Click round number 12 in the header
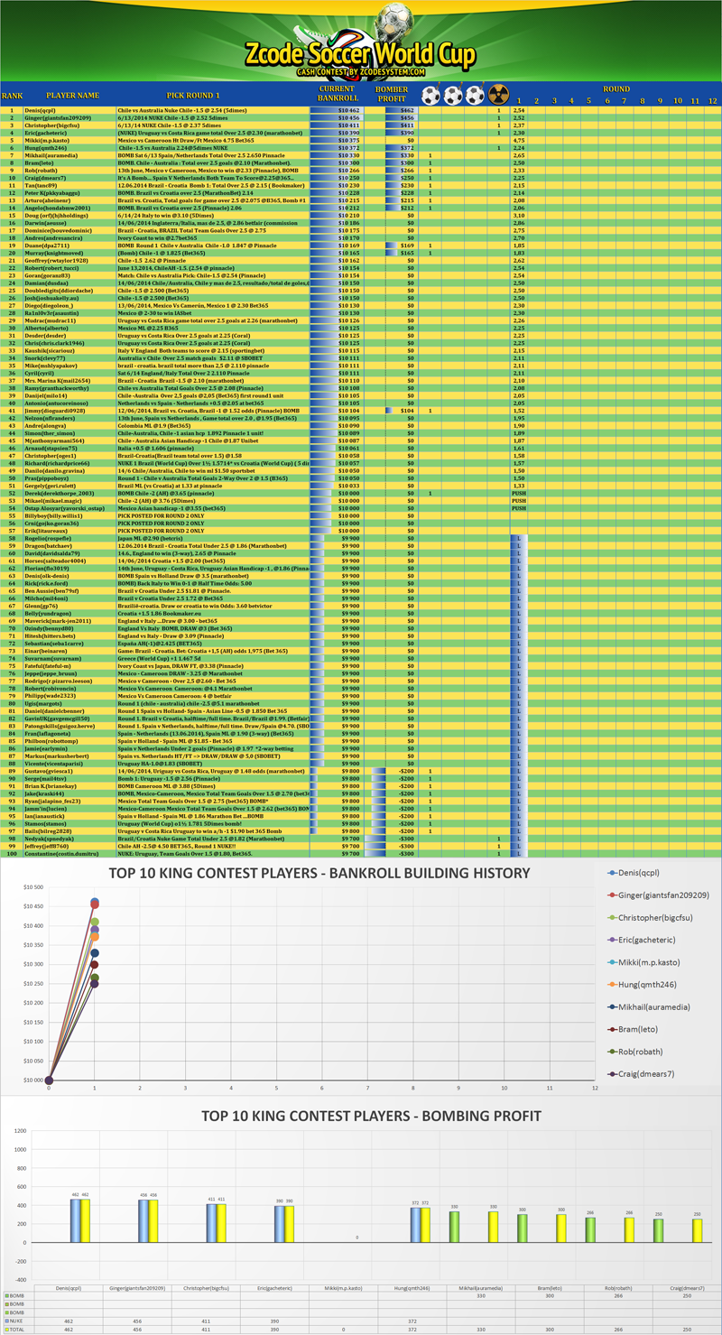722x1335 pixels. [712, 100]
